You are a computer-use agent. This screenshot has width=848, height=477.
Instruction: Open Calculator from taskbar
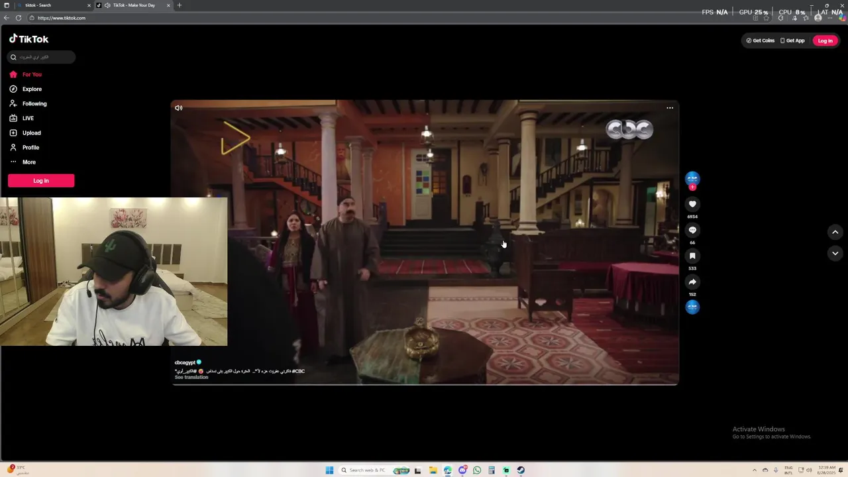492,470
